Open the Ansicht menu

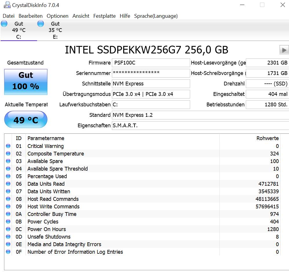[x=81, y=16]
